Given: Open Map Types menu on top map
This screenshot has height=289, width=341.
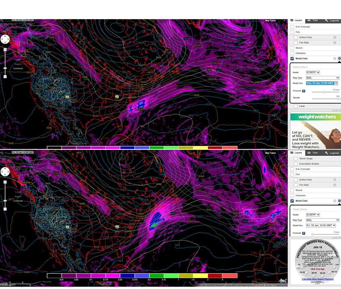Looking at the screenshot, I should tap(275, 21).
